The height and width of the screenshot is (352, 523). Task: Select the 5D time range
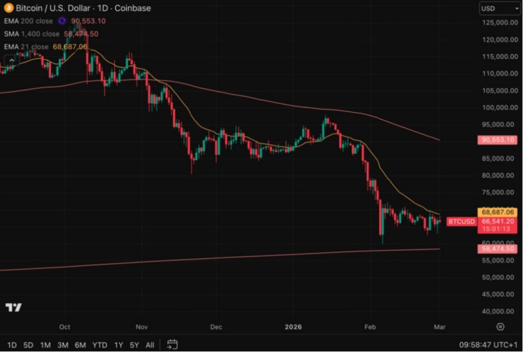point(28,345)
